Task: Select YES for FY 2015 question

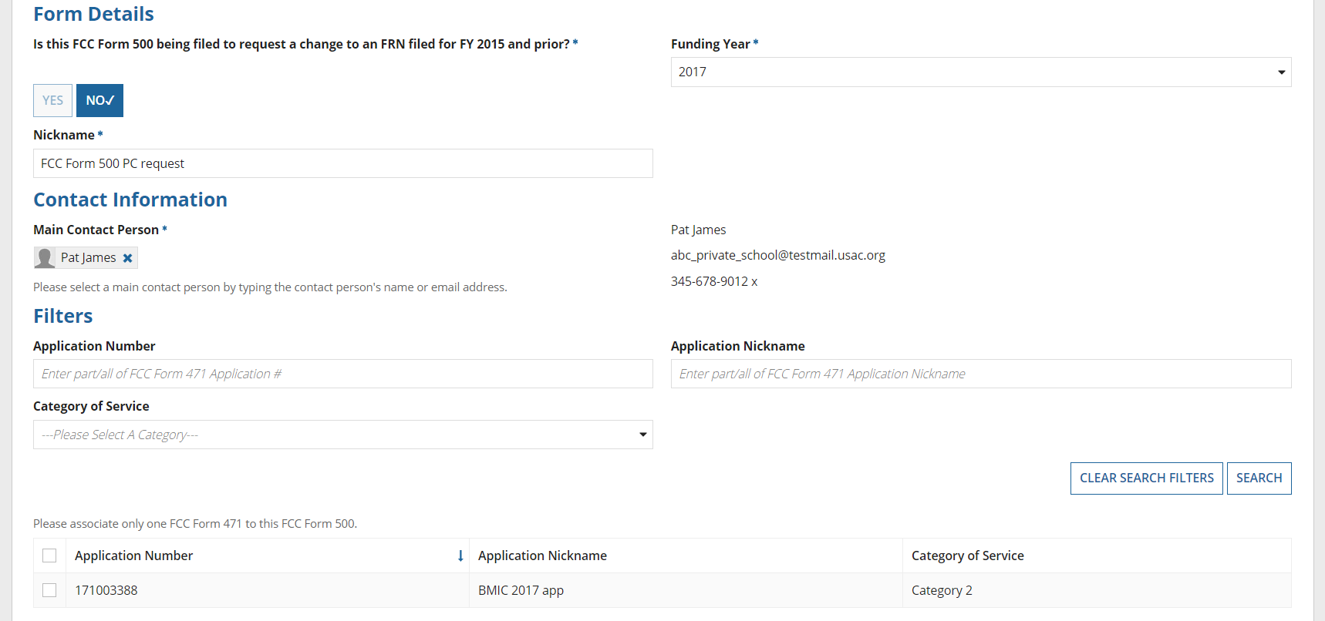Action: pyautogui.click(x=52, y=100)
